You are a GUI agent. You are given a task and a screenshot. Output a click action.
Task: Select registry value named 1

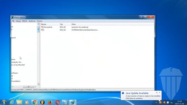pos(44,30)
